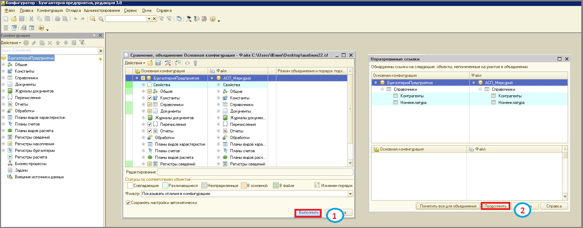Toggle the Свойства checkbox in comparison tree
The width and height of the screenshot is (583, 228).
pyautogui.click(x=150, y=85)
